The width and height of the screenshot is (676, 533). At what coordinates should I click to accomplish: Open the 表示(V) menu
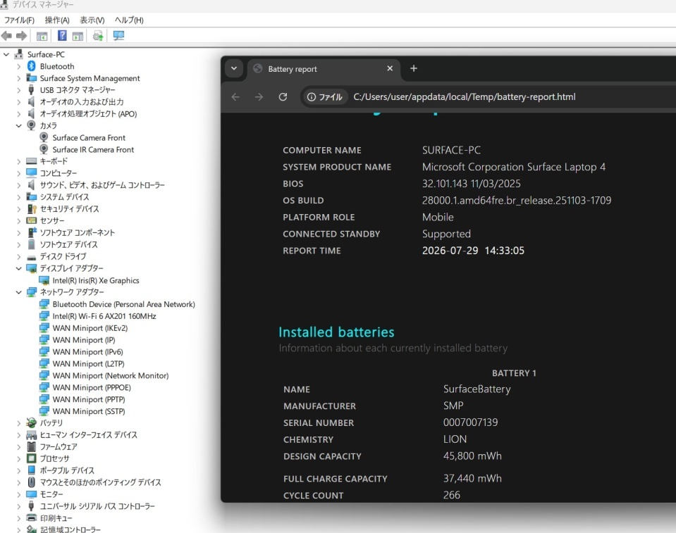[92, 20]
